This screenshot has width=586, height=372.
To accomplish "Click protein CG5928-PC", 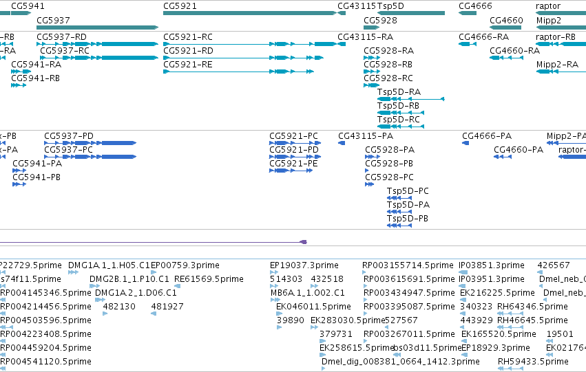I will click(x=370, y=184).
